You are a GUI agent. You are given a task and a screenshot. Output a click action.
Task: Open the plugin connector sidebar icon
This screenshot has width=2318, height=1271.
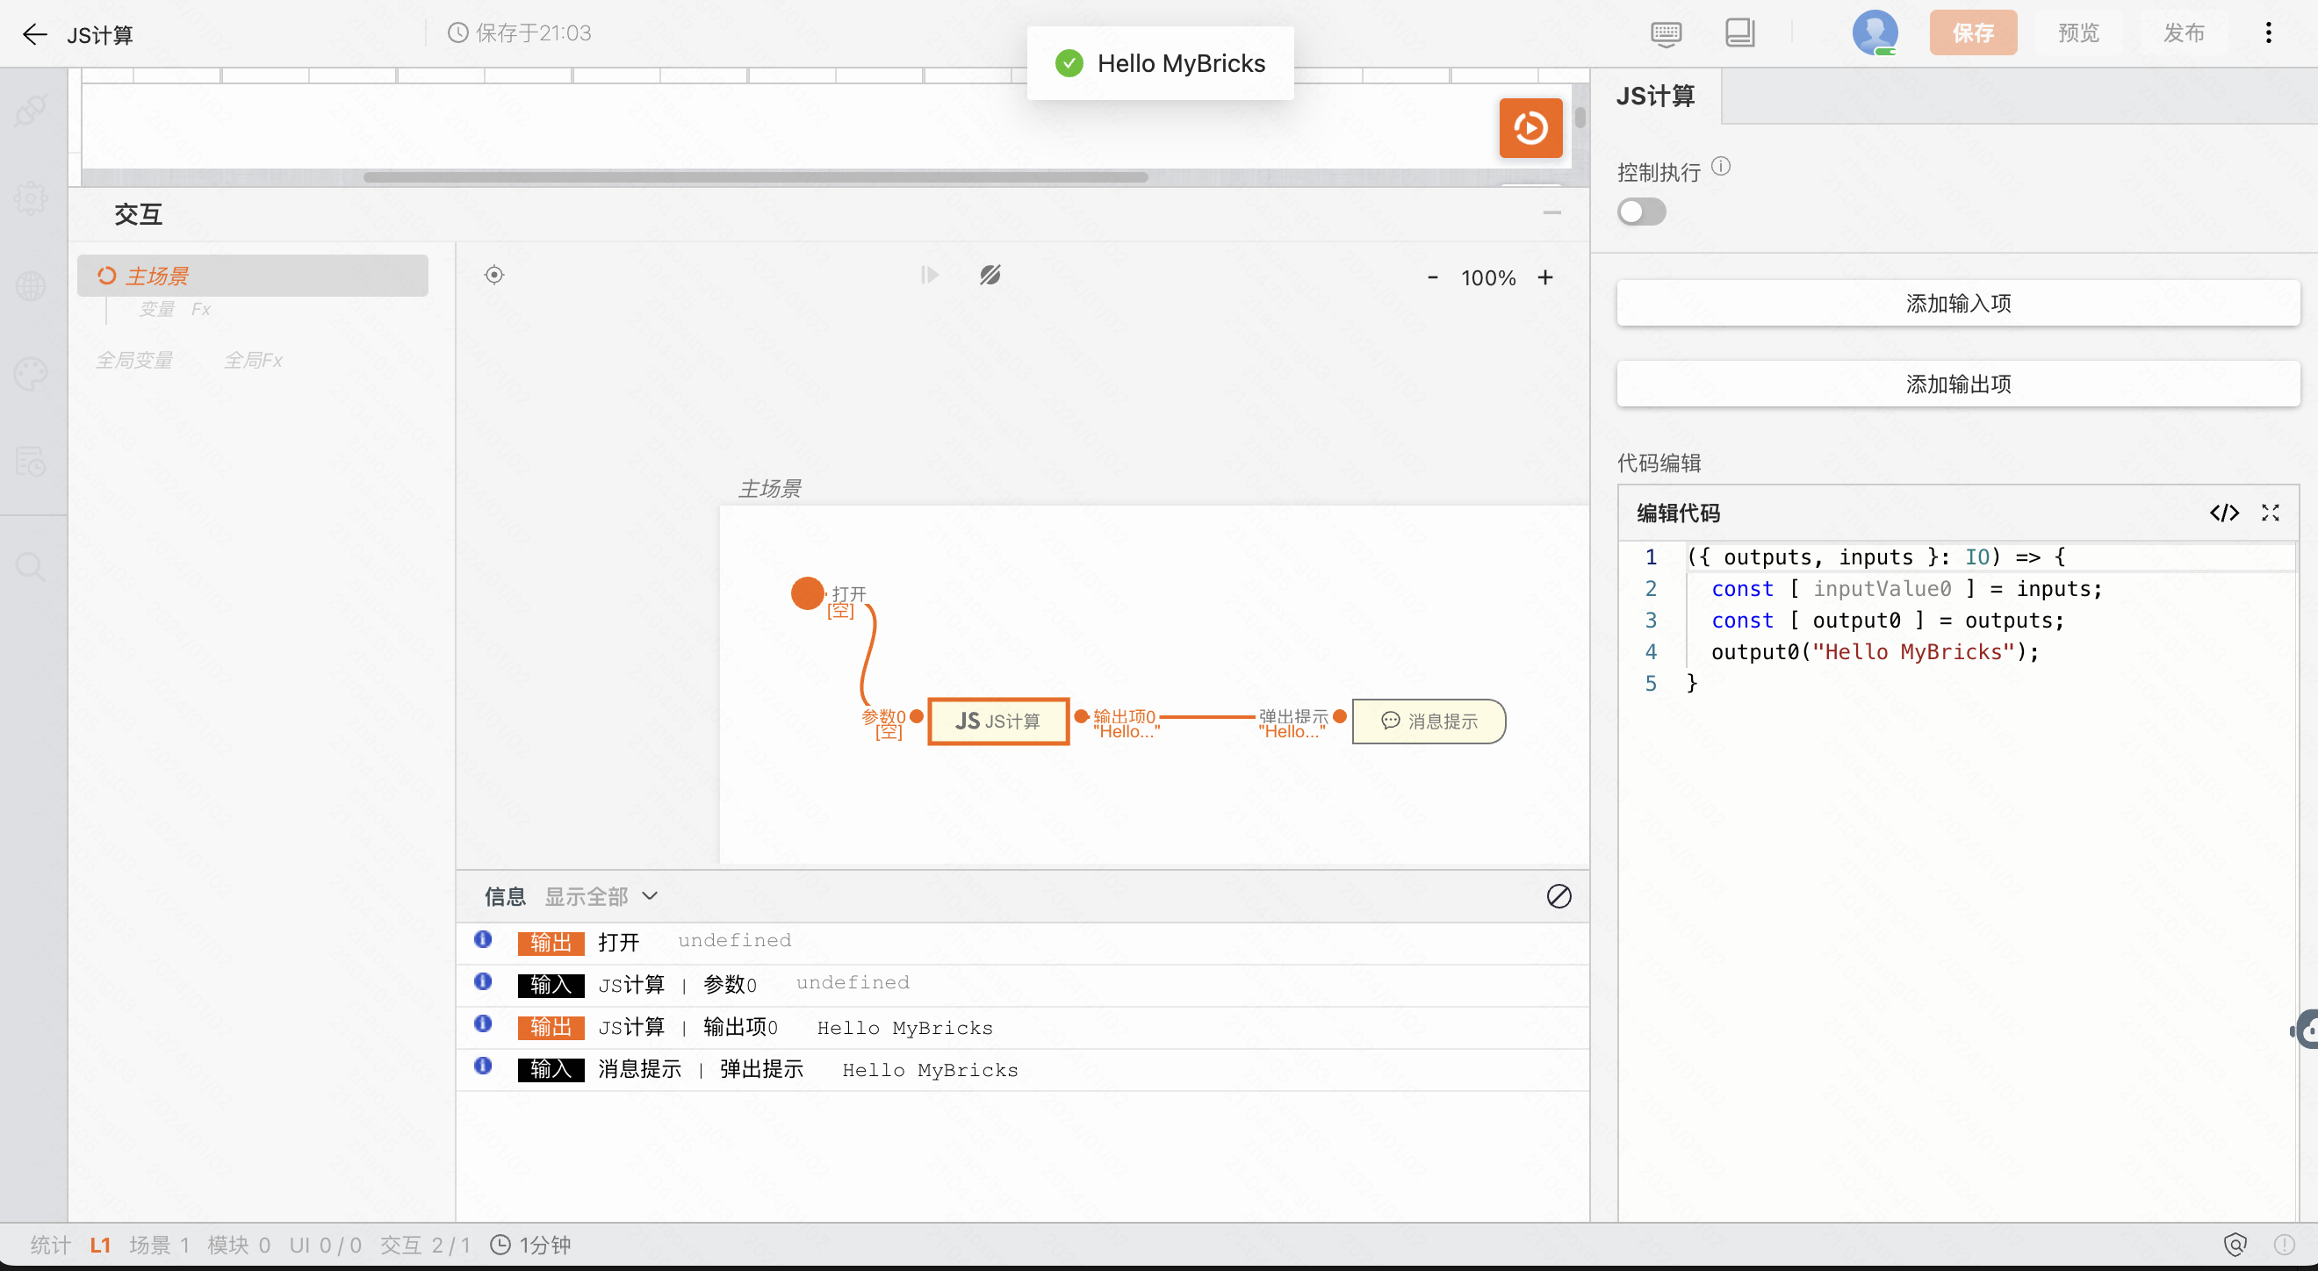coord(32,110)
